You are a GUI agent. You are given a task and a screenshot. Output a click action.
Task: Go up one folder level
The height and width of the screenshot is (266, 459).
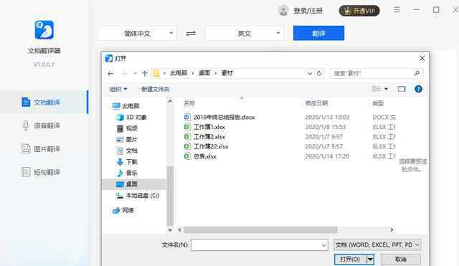[x=145, y=73]
